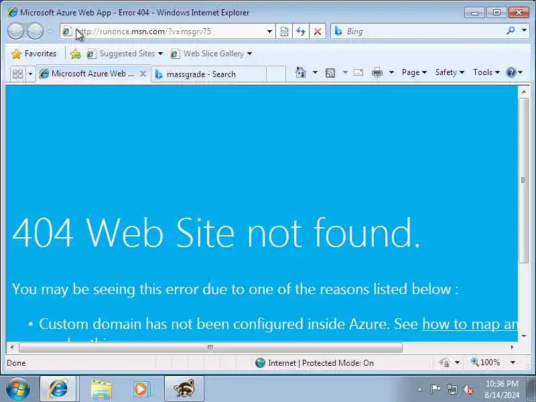Click the IE page icon in address bar
This screenshot has width=536, height=402.
pos(67,31)
